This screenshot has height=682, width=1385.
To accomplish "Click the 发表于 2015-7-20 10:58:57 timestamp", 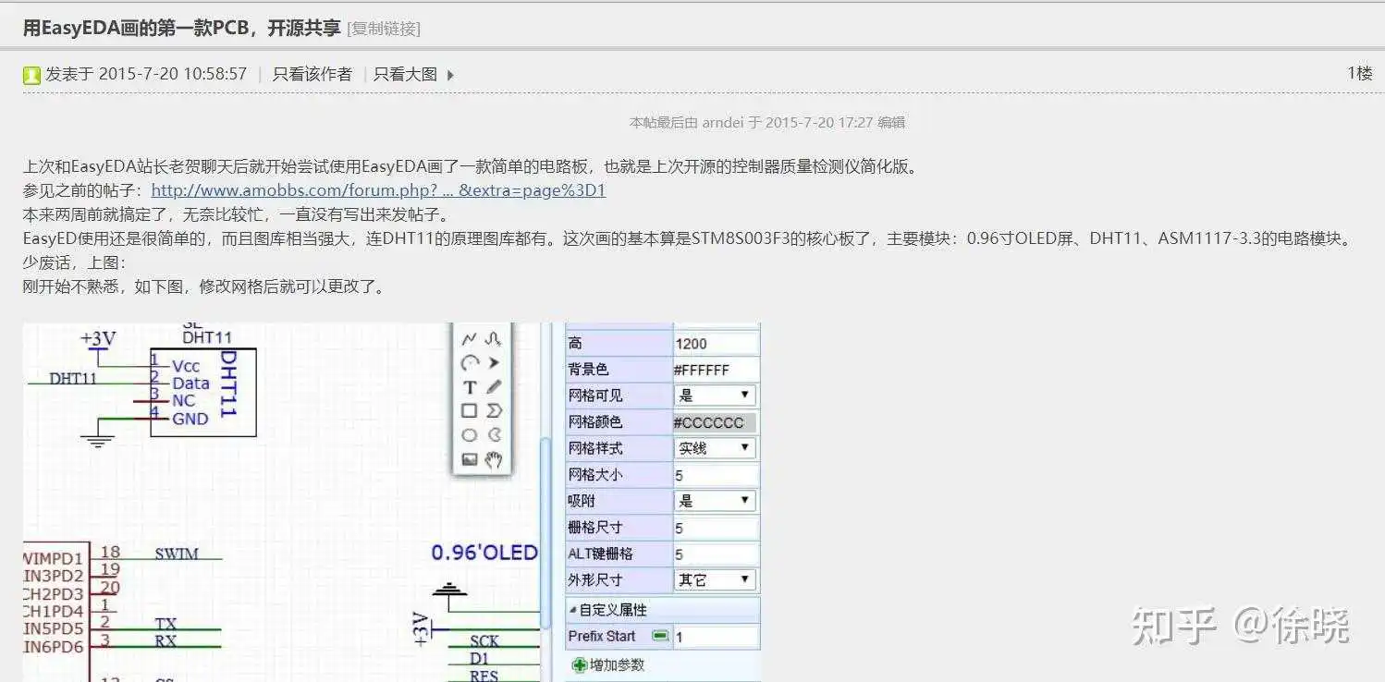I will point(146,75).
